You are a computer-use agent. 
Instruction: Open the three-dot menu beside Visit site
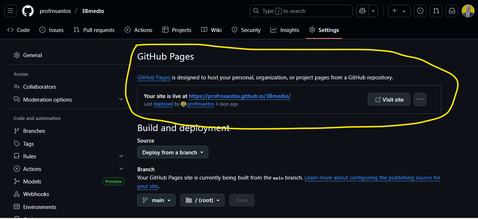420,99
